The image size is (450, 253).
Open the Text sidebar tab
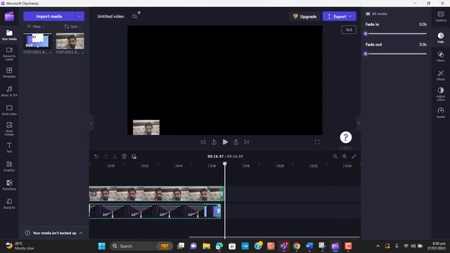[x=9, y=148]
